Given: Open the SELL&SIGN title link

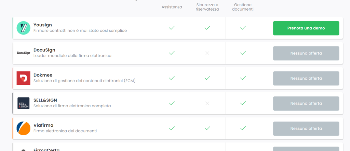Looking at the screenshot, I should (x=45, y=100).
